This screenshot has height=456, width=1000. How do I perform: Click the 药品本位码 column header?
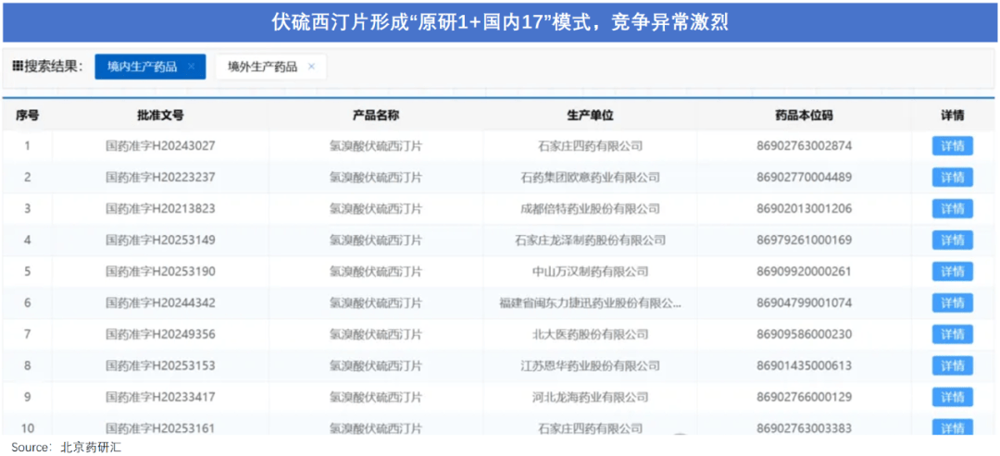(805, 116)
